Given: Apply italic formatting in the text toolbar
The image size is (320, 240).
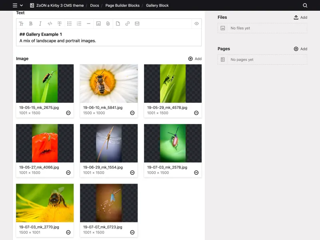Looking at the screenshot, I should coord(40,24).
